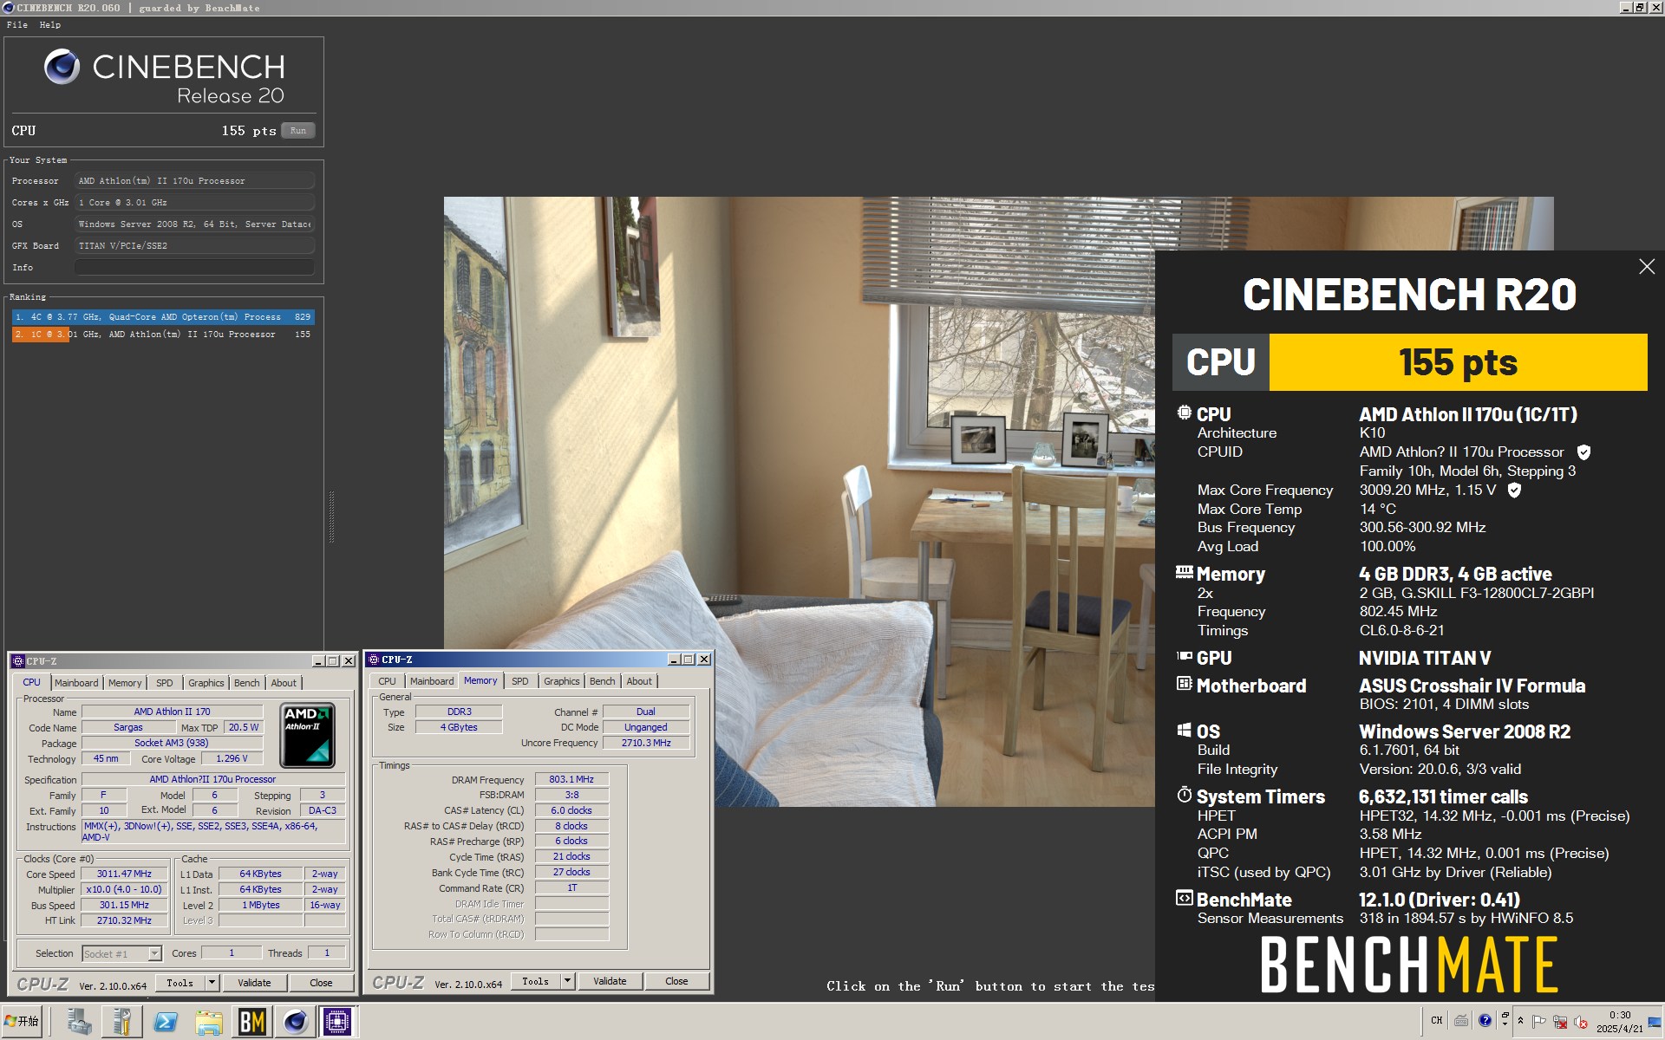Viewport: 1665px width, 1040px height.
Task: Click the Max Core Frequency verified shield
Action: (x=1514, y=491)
